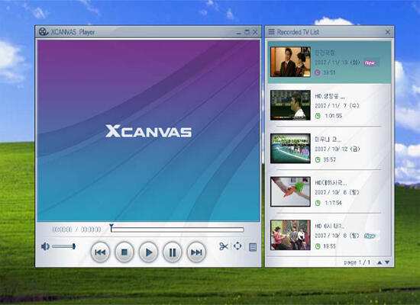
Task: Stop playback with the square button
Action: point(124,252)
